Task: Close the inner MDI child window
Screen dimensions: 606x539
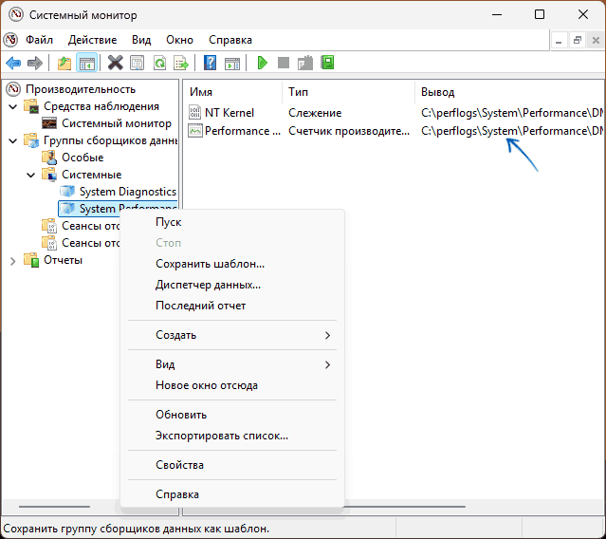Action: [x=596, y=40]
